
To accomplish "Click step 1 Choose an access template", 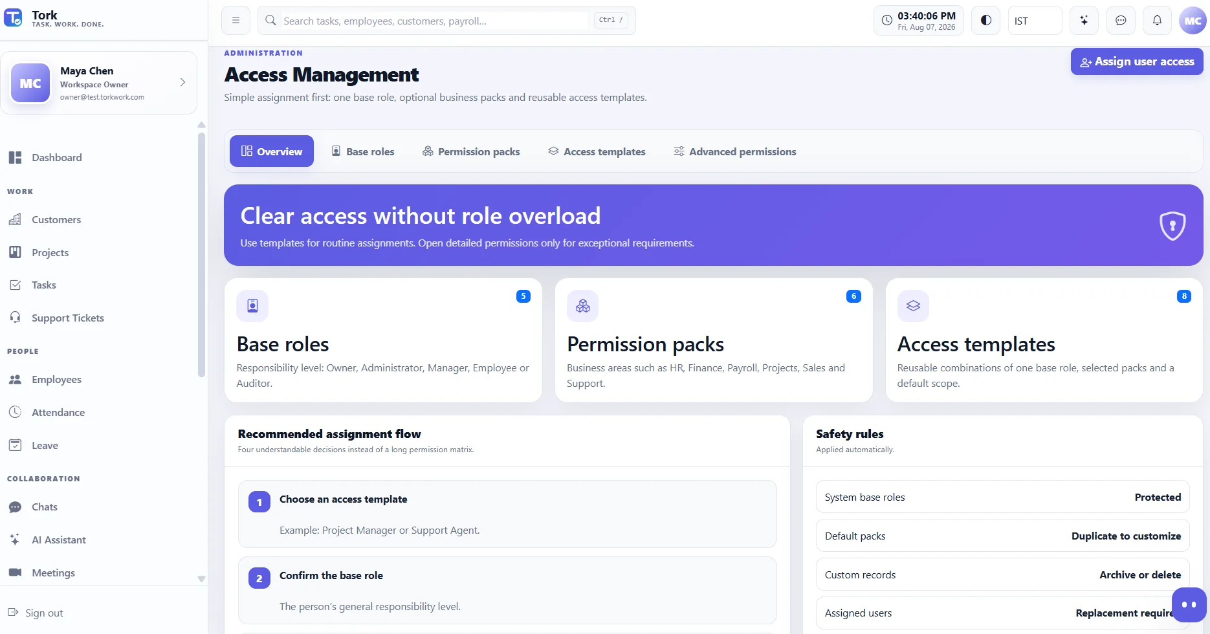I will click(x=507, y=514).
